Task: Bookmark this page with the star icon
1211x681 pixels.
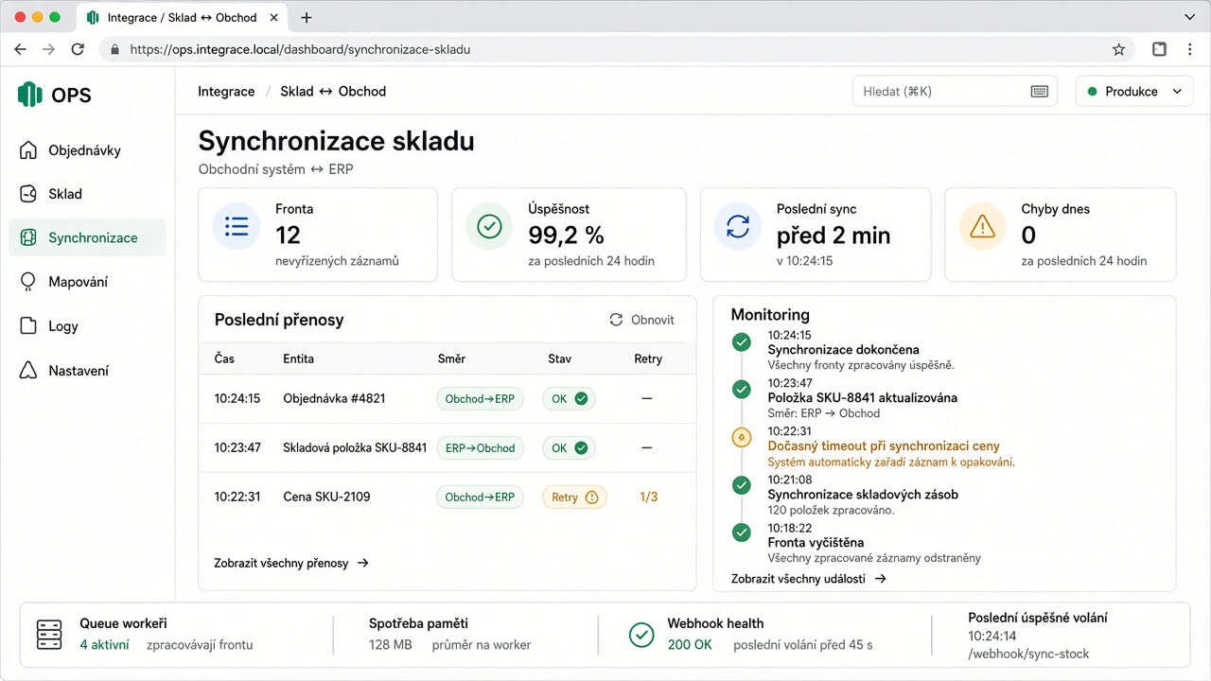Action: click(1118, 49)
